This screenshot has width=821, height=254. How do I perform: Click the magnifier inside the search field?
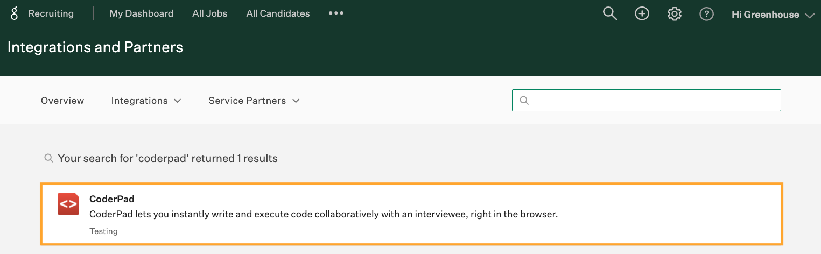[x=524, y=101]
